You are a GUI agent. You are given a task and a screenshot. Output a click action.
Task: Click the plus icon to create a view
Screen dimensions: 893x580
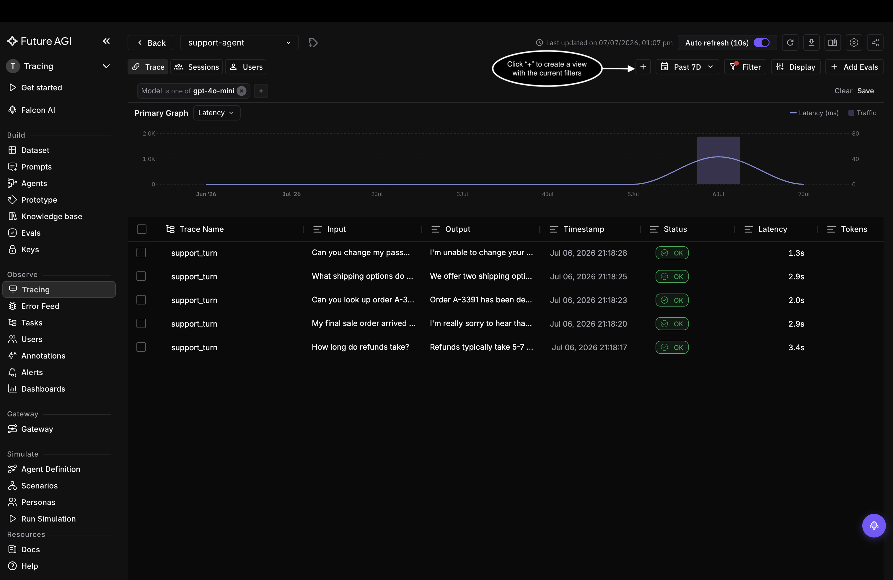(643, 67)
